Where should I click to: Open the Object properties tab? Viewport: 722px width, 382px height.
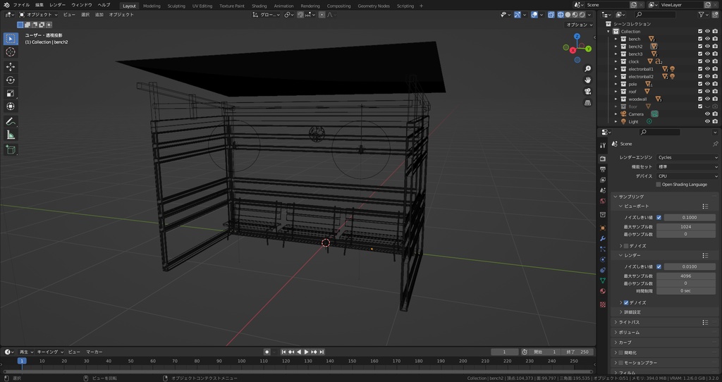tap(603, 228)
